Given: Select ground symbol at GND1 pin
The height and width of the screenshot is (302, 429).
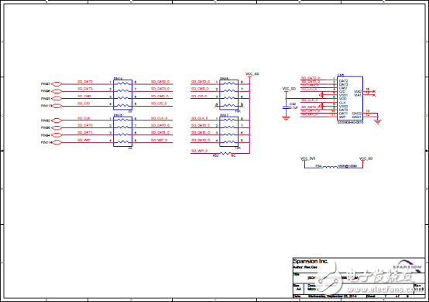Looking at the screenshot, I should (378, 122).
